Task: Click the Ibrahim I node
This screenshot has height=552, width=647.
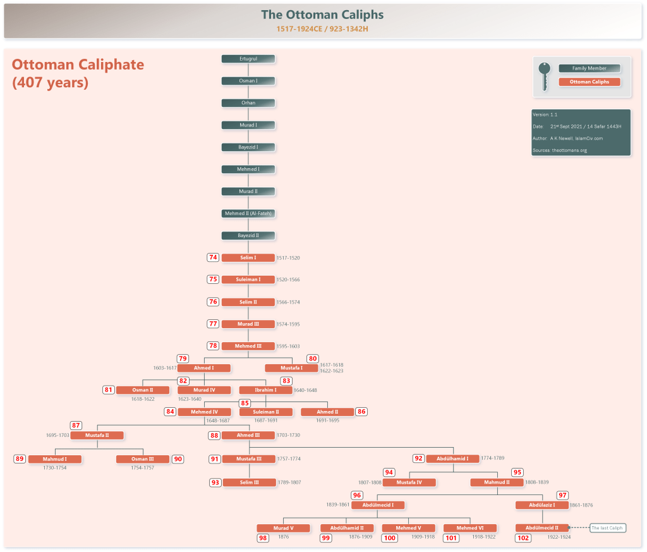Action: click(x=265, y=390)
